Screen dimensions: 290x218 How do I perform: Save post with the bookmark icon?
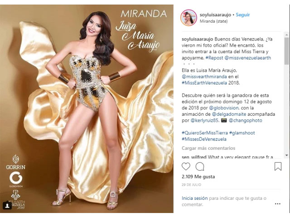coord(278,166)
